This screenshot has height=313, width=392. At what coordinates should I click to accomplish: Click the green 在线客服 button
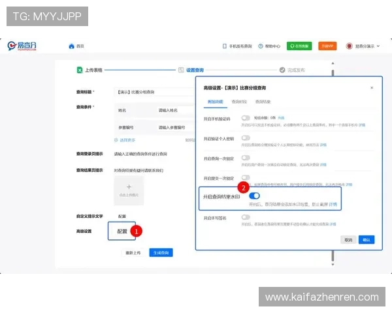click(299, 46)
